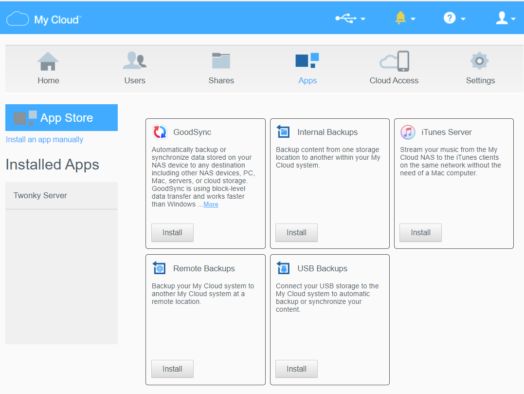Switch to the Cloud Access tab label
524x394 pixels.
pos(394,81)
